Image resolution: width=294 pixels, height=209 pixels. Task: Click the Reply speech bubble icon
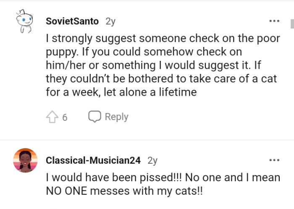(x=94, y=117)
